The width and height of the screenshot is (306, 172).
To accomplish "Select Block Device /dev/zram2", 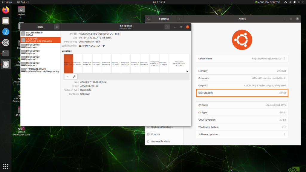I will coord(41,58).
